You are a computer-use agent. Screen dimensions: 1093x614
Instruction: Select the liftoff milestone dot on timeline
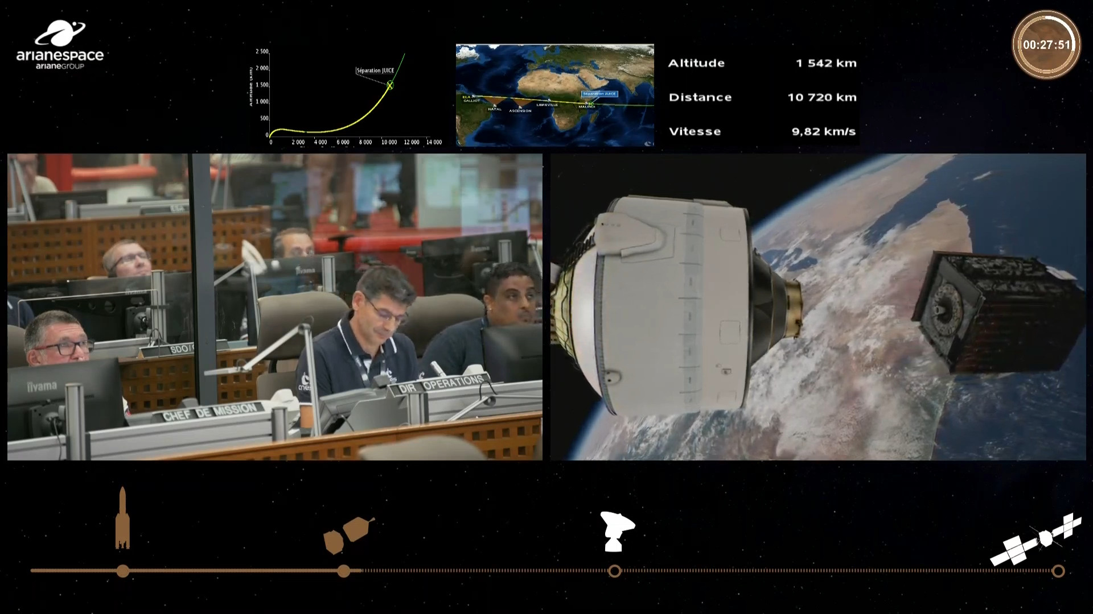(123, 571)
